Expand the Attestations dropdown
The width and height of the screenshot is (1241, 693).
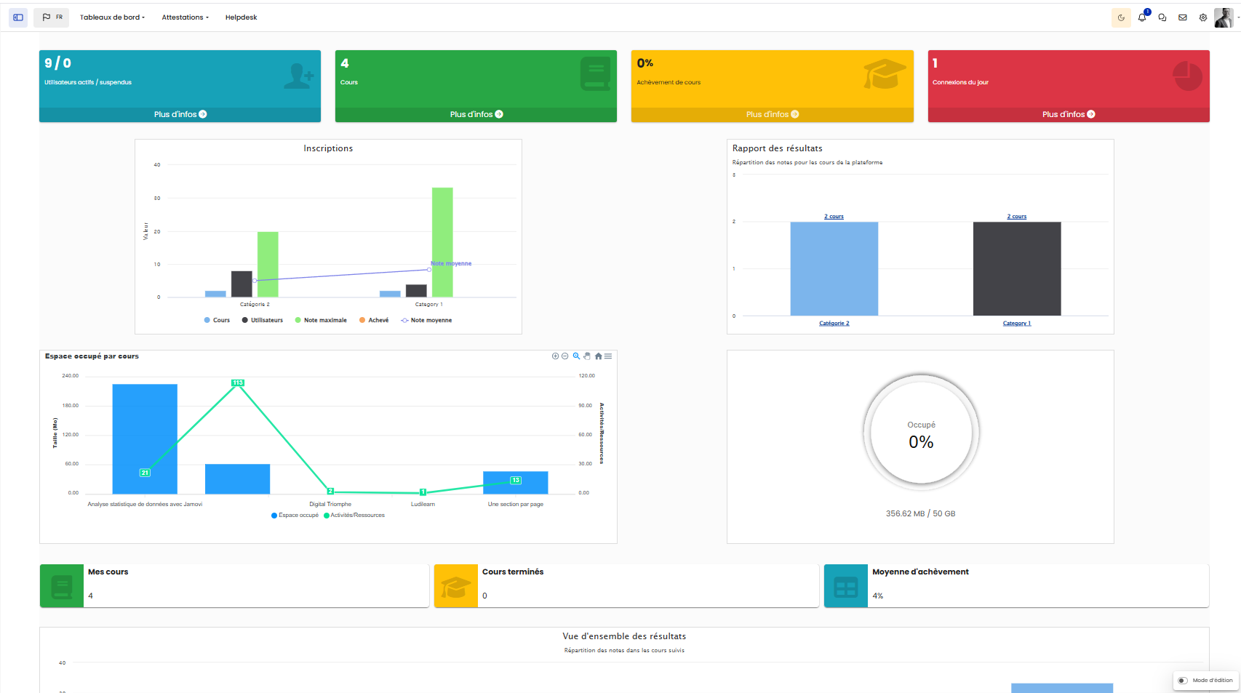[184, 17]
